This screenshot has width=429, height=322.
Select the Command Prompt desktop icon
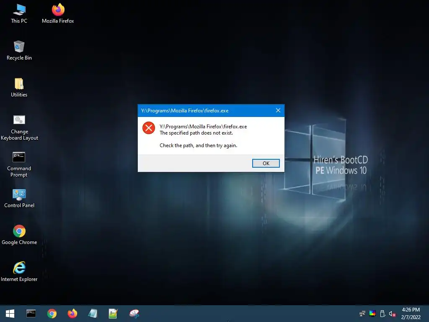tap(19, 164)
